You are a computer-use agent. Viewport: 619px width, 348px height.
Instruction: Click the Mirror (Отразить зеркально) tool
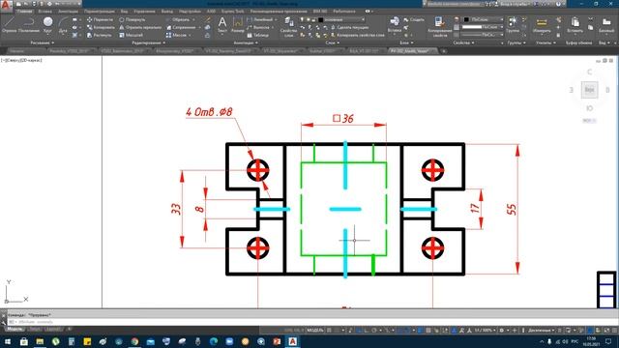tap(140, 27)
